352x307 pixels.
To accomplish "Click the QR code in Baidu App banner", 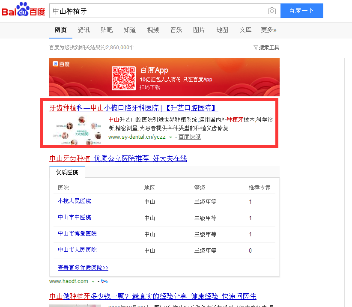I will coord(124,78).
